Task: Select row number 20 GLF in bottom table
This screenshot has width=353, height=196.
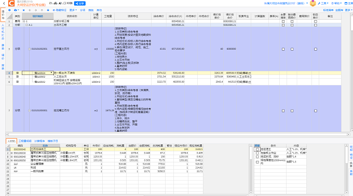Action: point(8,164)
